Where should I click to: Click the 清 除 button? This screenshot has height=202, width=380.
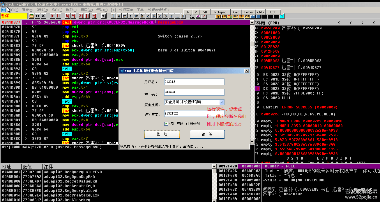pyautogui.click(x=207, y=134)
